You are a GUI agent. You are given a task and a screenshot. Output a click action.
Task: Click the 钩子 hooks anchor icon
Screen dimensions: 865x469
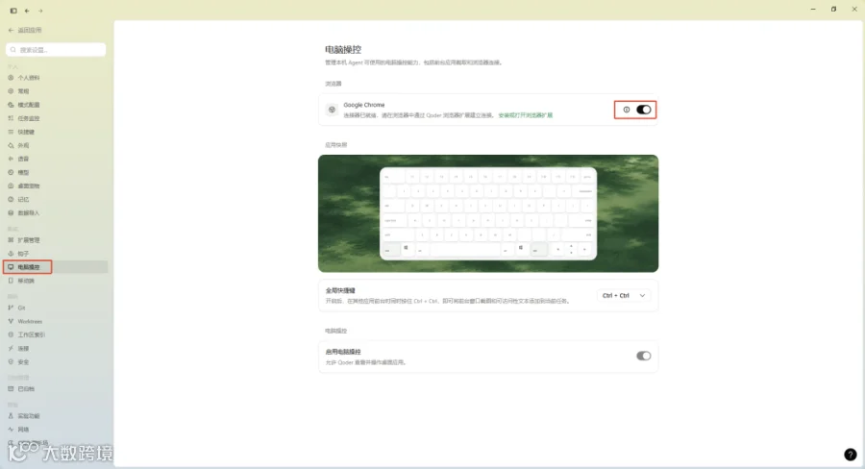[x=11, y=254]
